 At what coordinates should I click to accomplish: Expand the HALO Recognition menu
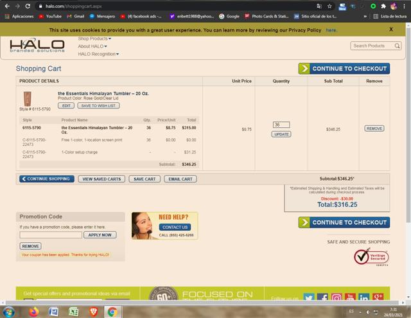click(x=98, y=54)
